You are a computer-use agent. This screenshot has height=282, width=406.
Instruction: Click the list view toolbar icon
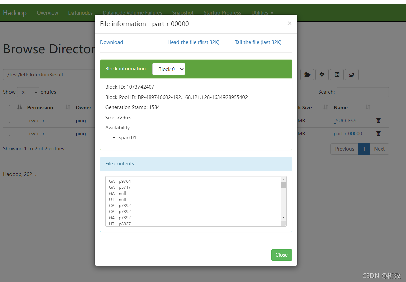[x=337, y=75]
